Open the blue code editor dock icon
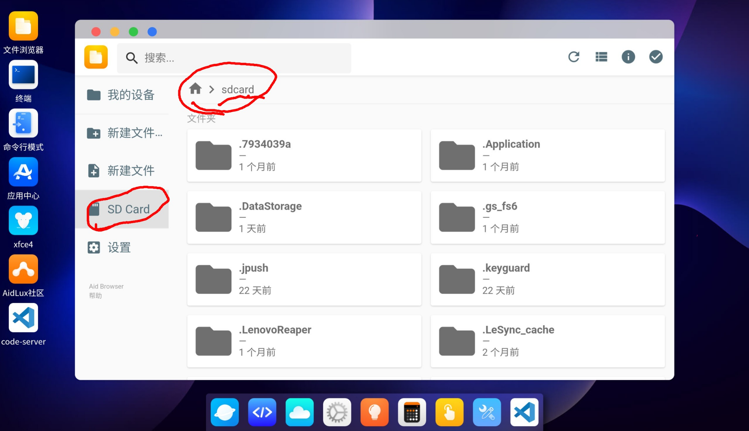This screenshot has width=749, height=431. [262, 412]
